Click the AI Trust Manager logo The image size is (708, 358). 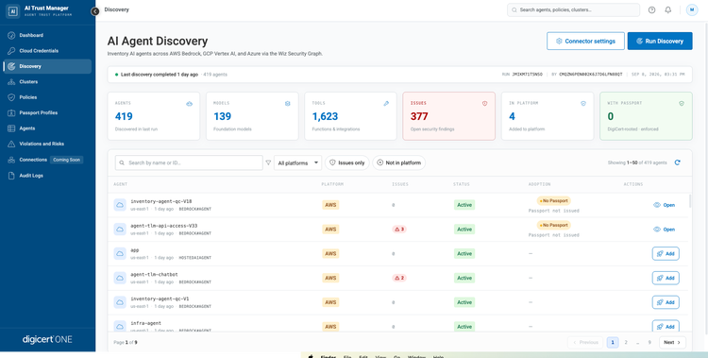pyautogui.click(x=12, y=11)
